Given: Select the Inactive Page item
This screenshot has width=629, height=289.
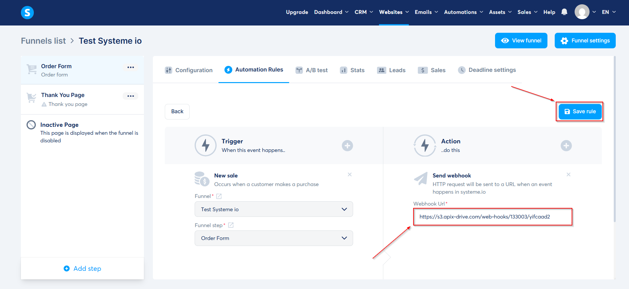Looking at the screenshot, I should (82, 132).
